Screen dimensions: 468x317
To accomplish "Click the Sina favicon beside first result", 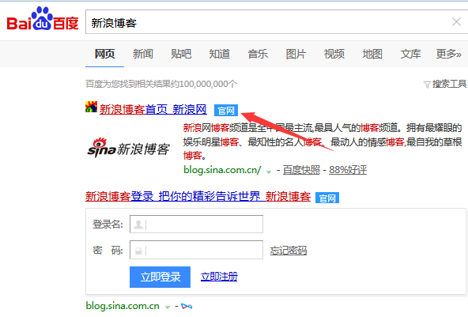I will point(92,107).
